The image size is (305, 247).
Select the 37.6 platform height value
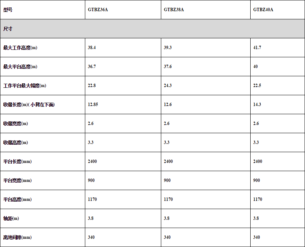click(x=168, y=67)
